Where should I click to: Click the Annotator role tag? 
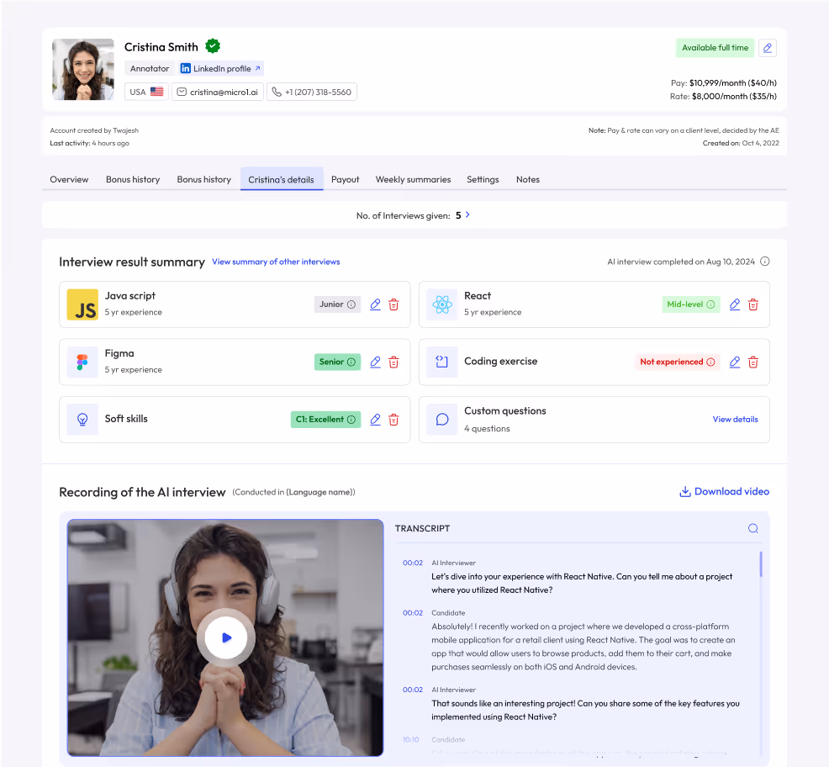click(150, 68)
